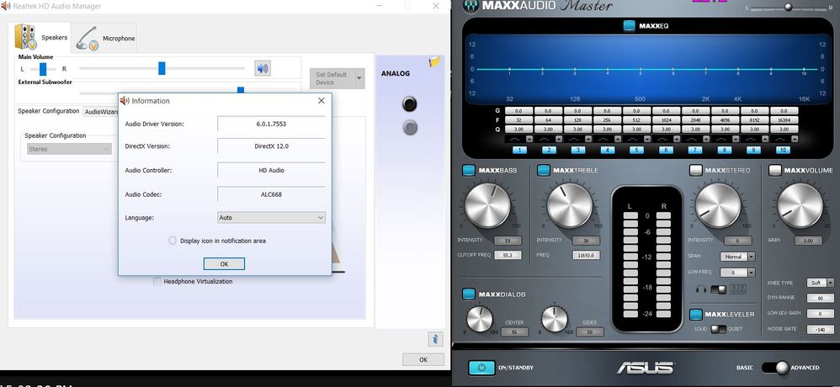Toggle the MaxxLeveler module

696,314
